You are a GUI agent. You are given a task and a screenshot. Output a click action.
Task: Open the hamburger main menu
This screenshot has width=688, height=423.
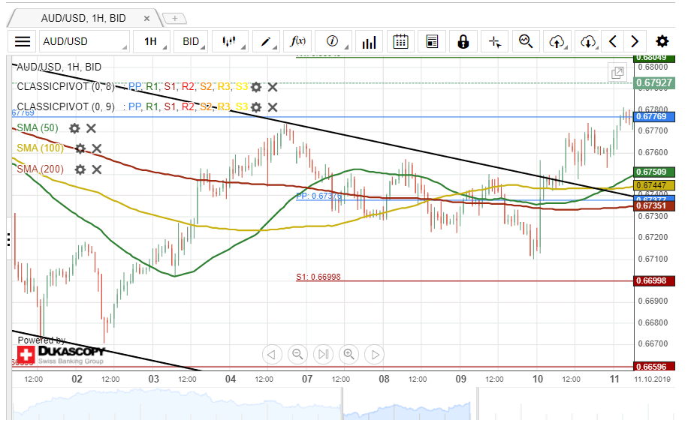coord(23,42)
